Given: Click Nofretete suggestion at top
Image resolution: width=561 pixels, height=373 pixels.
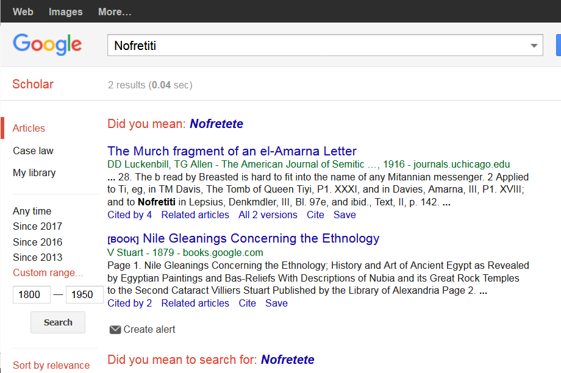Looking at the screenshot, I should pos(216,124).
